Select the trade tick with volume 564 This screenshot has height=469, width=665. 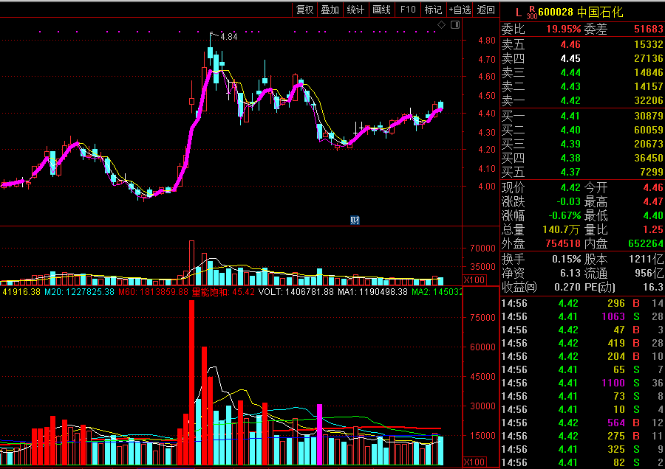(582, 423)
